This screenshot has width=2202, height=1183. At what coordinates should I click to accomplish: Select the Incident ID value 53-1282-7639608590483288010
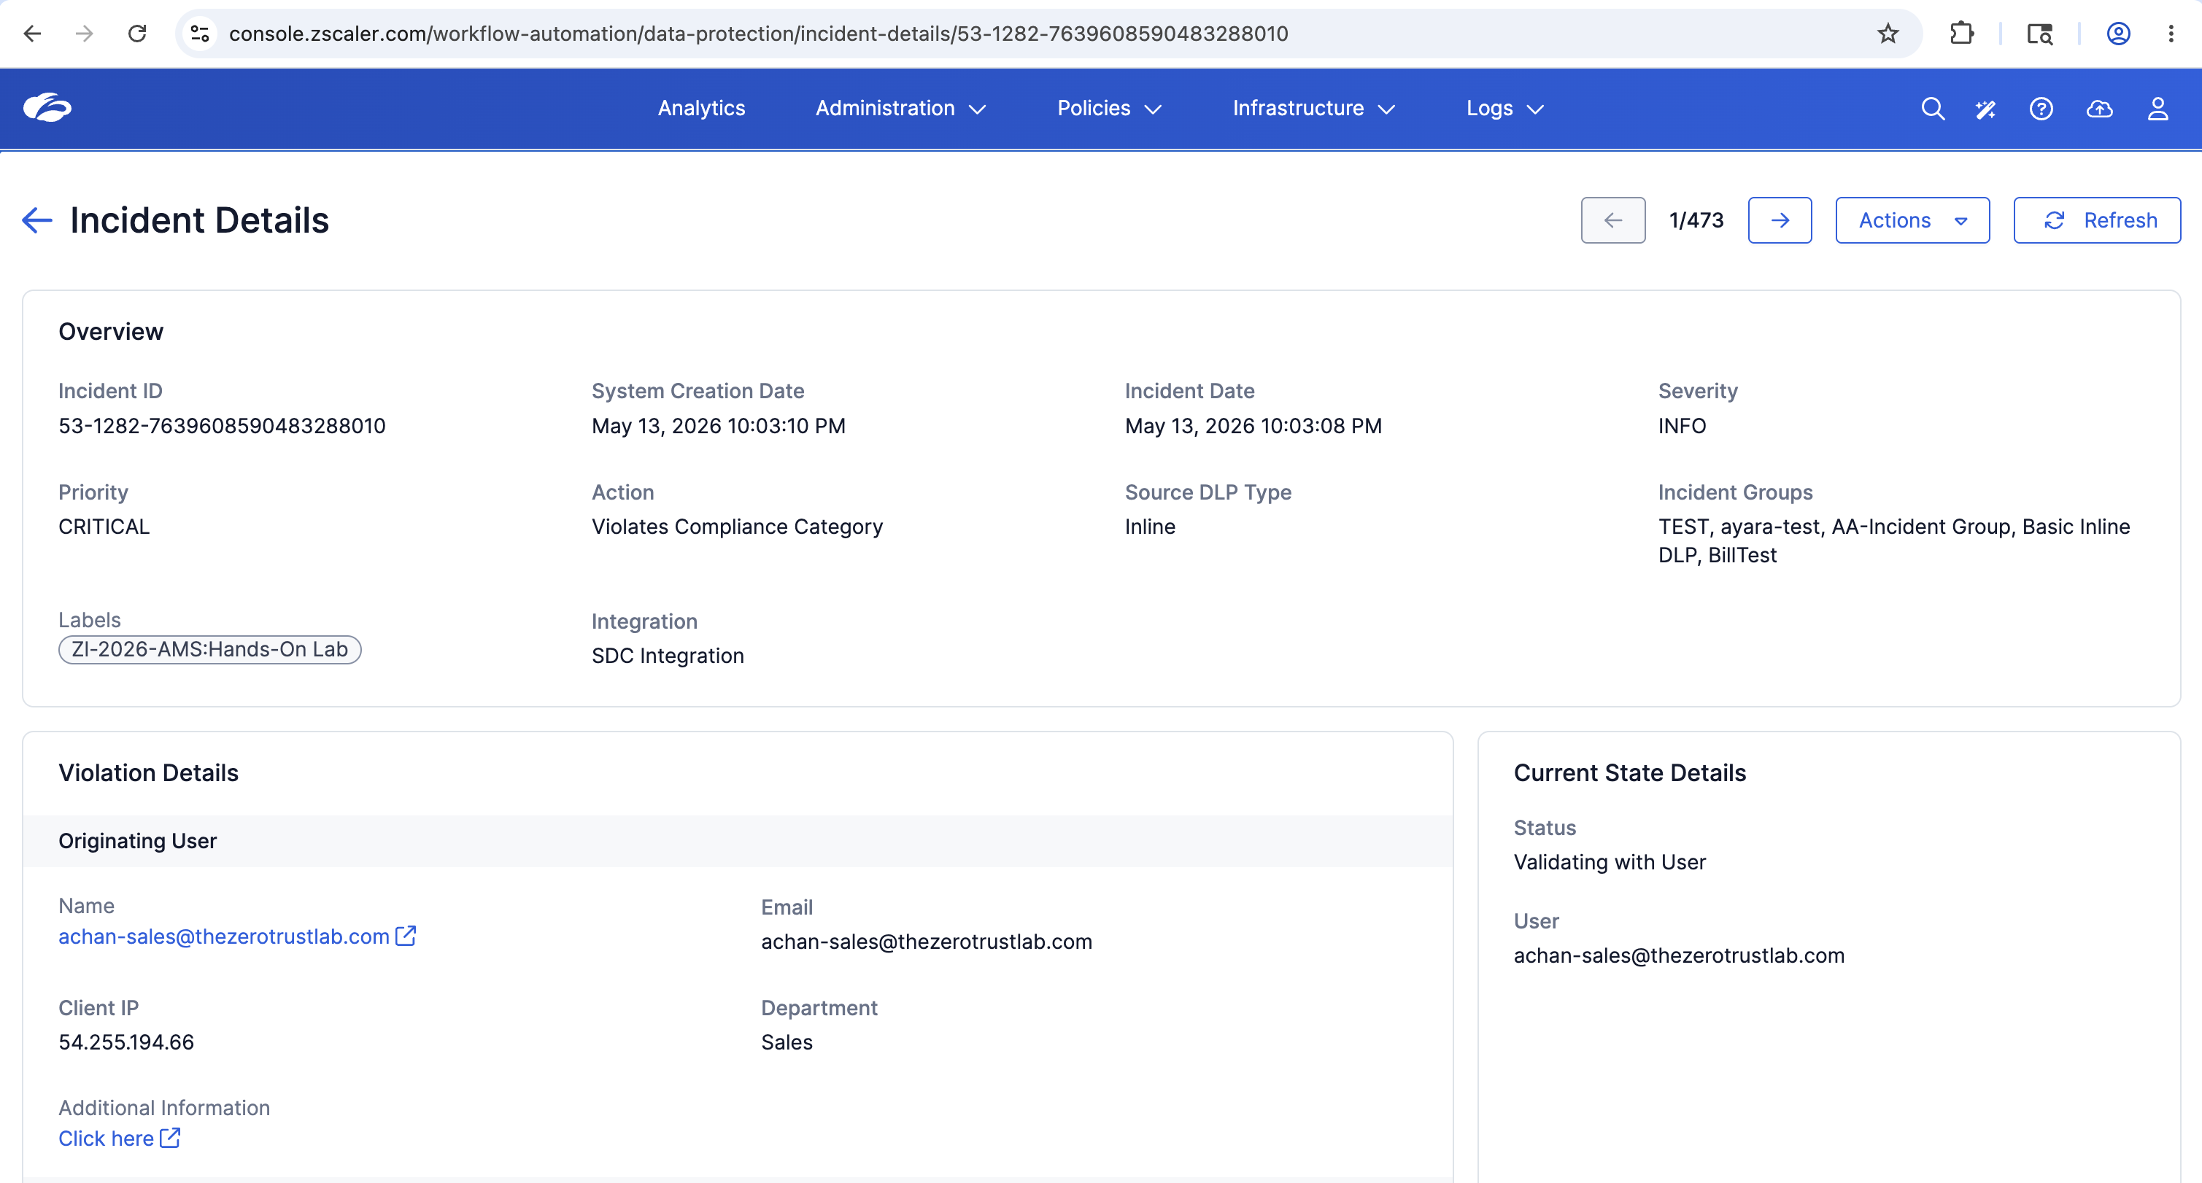point(223,426)
